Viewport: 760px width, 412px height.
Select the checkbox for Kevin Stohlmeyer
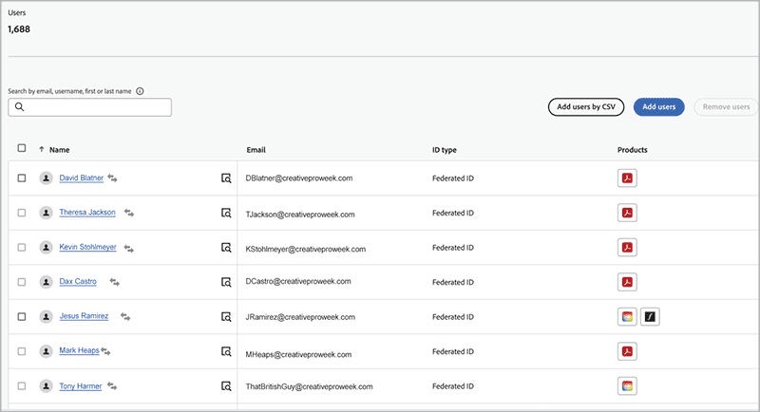click(x=22, y=248)
